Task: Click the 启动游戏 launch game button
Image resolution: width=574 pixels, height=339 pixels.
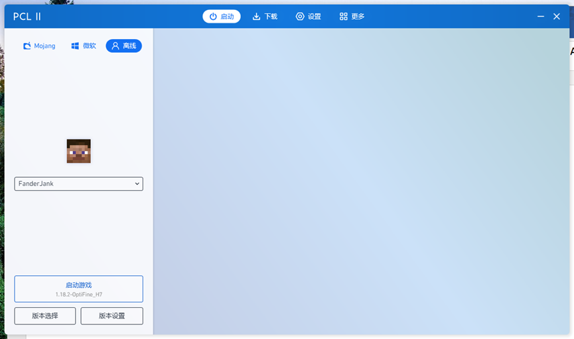Action: (79, 289)
